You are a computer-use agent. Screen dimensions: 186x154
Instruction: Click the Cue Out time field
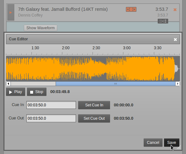click(x=51, y=118)
